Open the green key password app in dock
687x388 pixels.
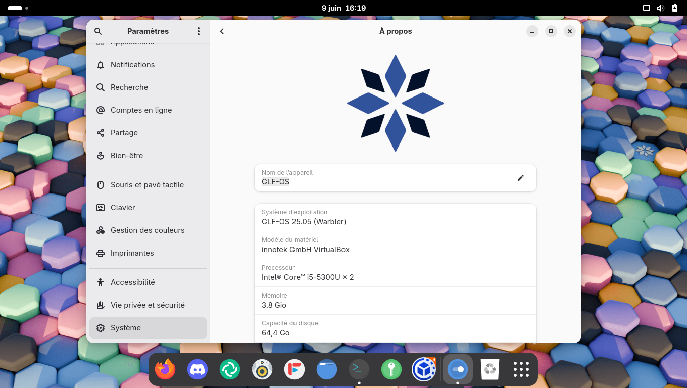pos(391,370)
